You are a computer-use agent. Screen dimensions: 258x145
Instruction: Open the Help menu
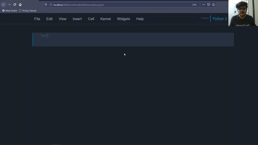[140, 19]
